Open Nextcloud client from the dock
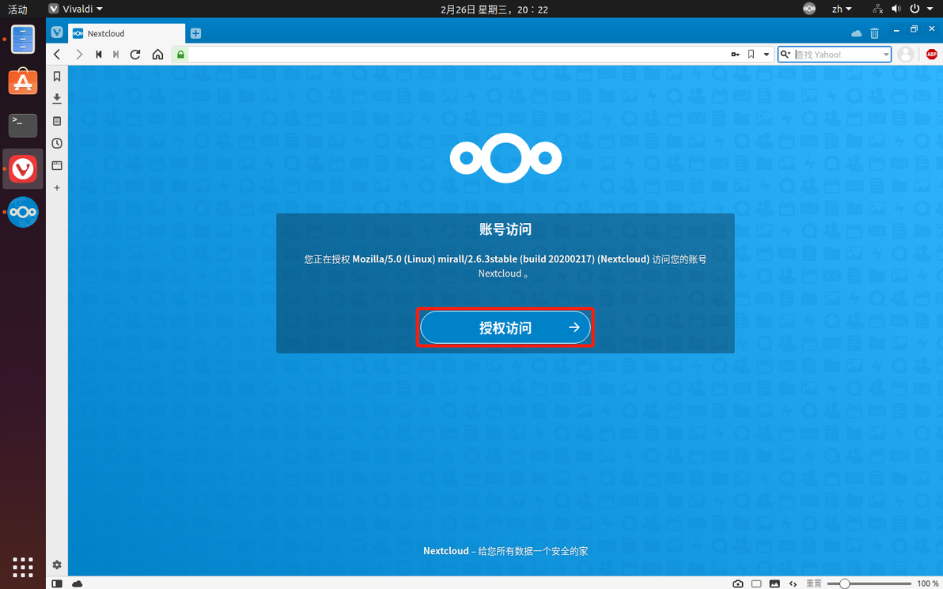 (x=23, y=212)
